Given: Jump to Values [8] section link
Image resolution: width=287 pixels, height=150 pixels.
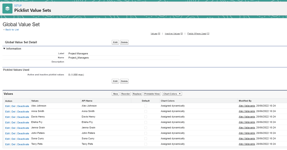Looking at the screenshot, I should [x=155, y=34].
